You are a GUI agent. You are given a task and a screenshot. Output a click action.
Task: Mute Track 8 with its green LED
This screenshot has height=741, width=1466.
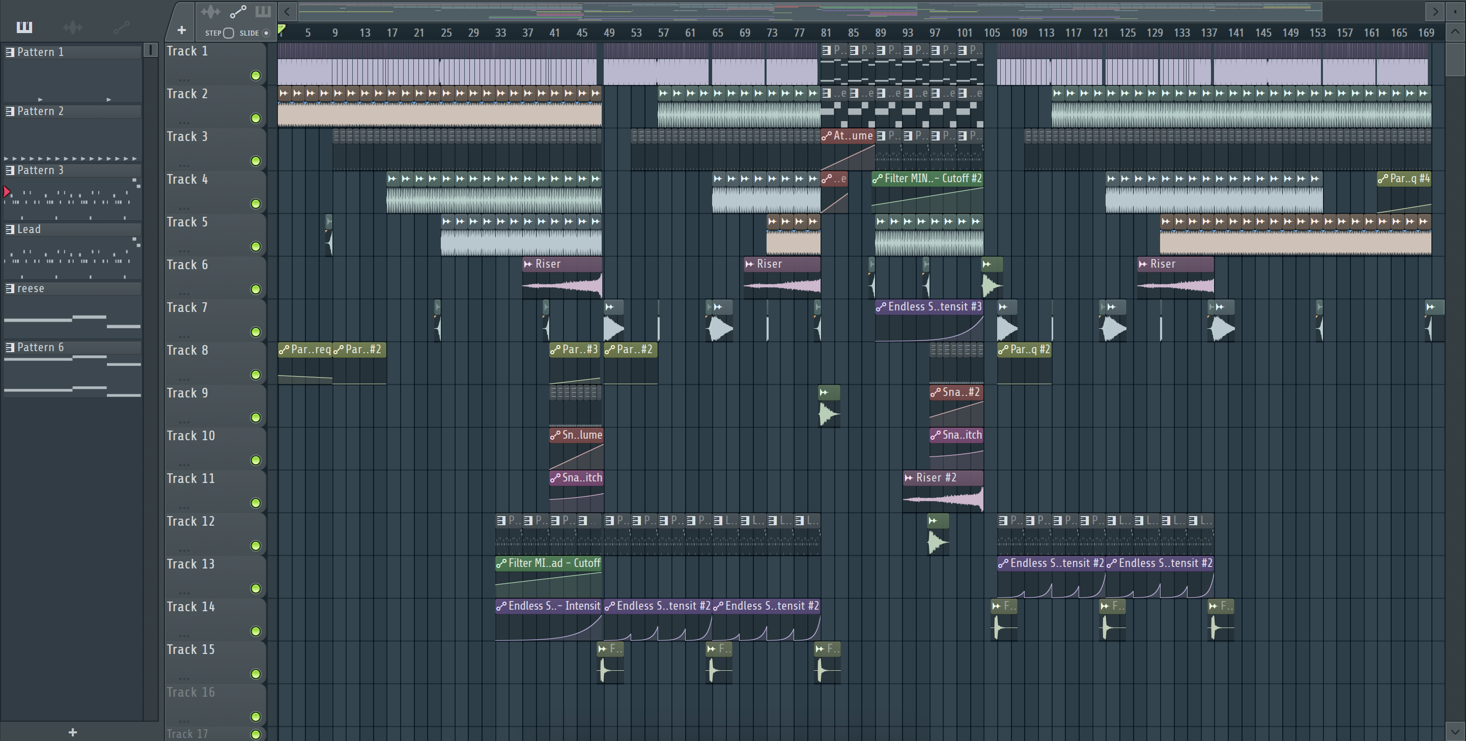(256, 375)
